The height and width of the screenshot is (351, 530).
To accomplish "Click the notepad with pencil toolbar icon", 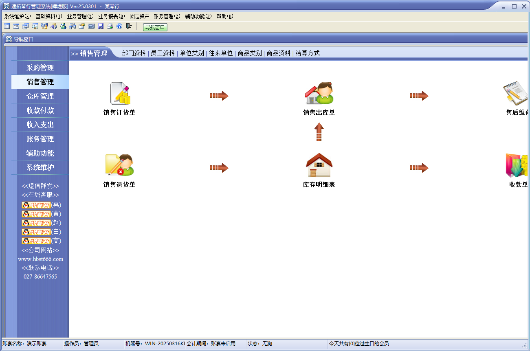I will point(82,26).
